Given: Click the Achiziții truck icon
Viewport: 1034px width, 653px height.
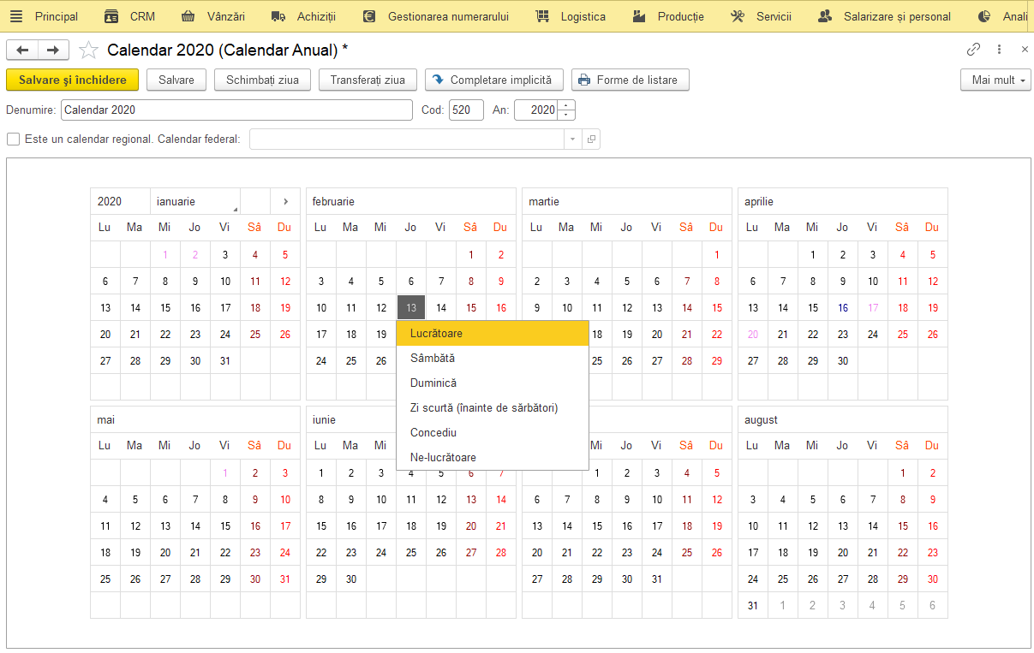Looking at the screenshot, I should (278, 16).
